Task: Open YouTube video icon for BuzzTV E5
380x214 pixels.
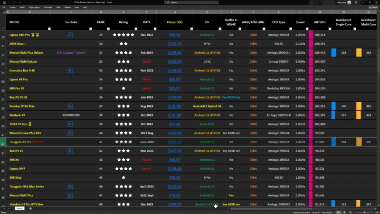Action: 70,151
